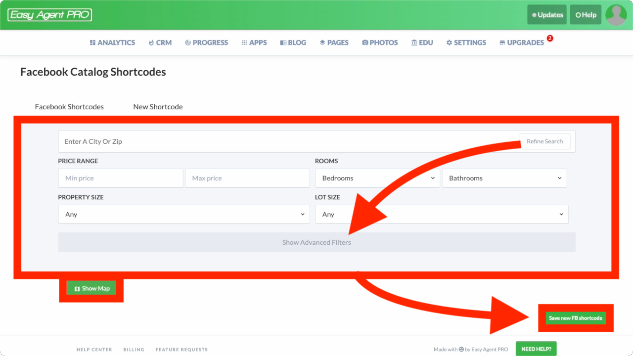Open the Photos menu item
Image resolution: width=633 pixels, height=356 pixels.
(x=380, y=43)
